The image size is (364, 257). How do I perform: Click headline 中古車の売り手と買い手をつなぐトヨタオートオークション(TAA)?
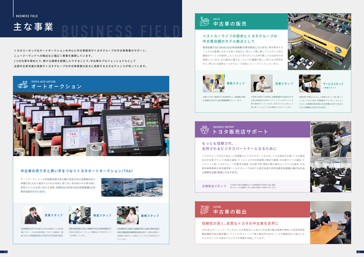point(76,171)
